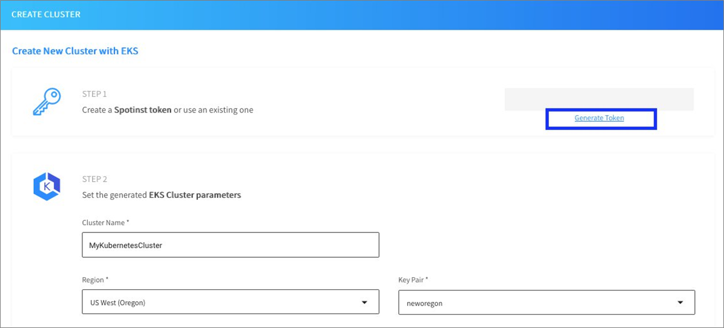Click the 'STEP 1' label
This screenshot has height=328, width=724.
[x=94, y=94]
